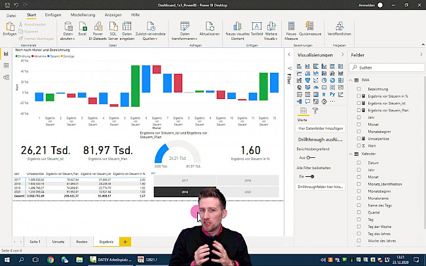Click Anmelden to sign in

(368, 5)
